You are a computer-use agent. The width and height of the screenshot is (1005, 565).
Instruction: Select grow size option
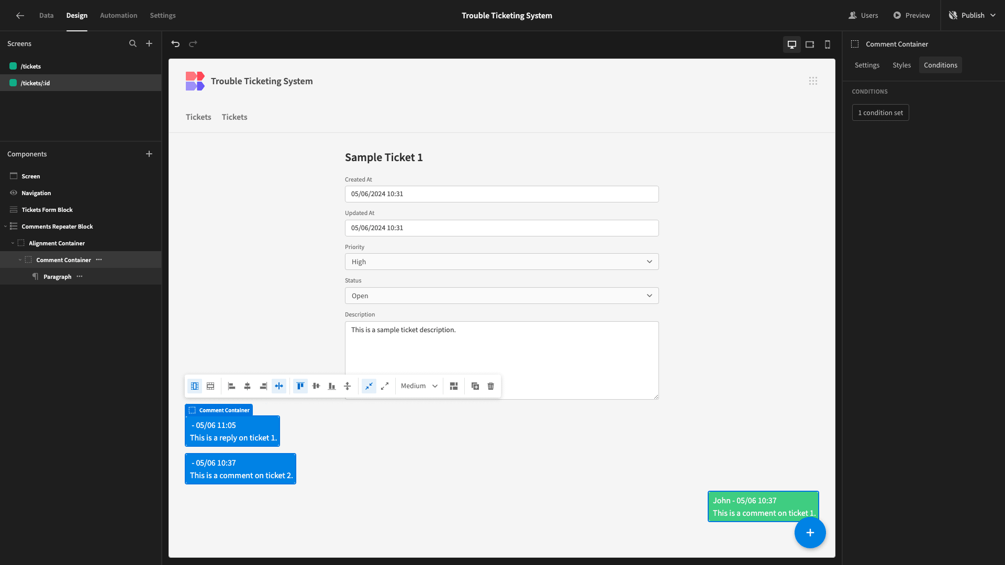(385, 386)
